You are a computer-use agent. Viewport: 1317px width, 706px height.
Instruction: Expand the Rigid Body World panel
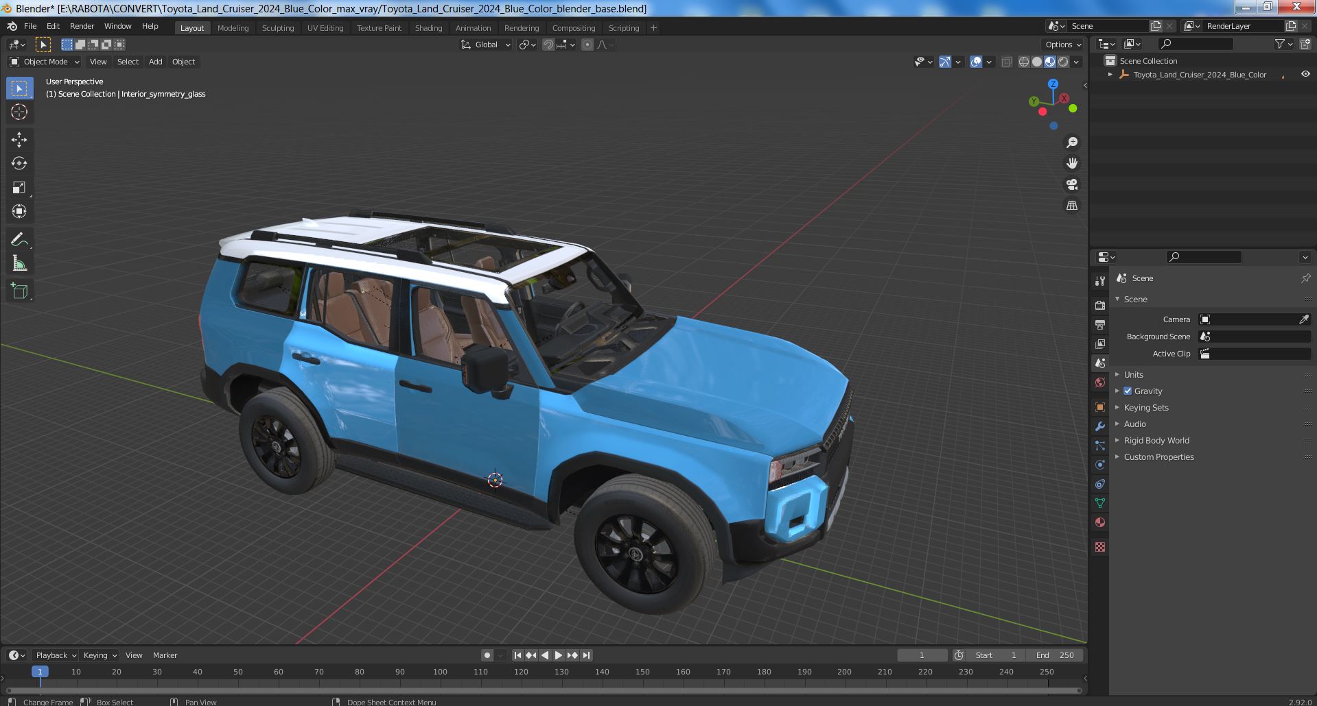tap(1156, 441)
